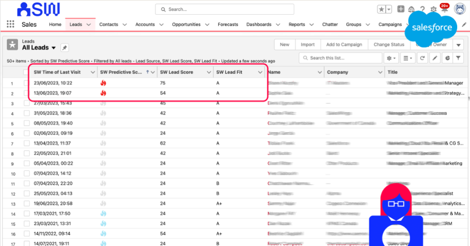Tick the checkbox for row 8
Viewport: 470px width, 246px height.
pyautogui.click(x=27, y=154)
